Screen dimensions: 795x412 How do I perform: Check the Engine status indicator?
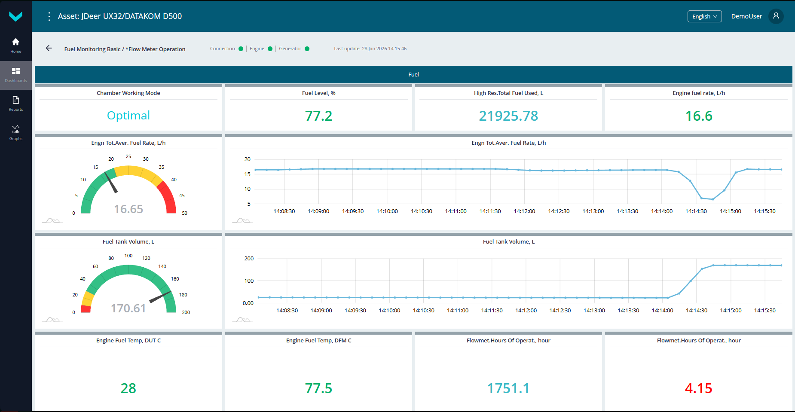point(270,49)
